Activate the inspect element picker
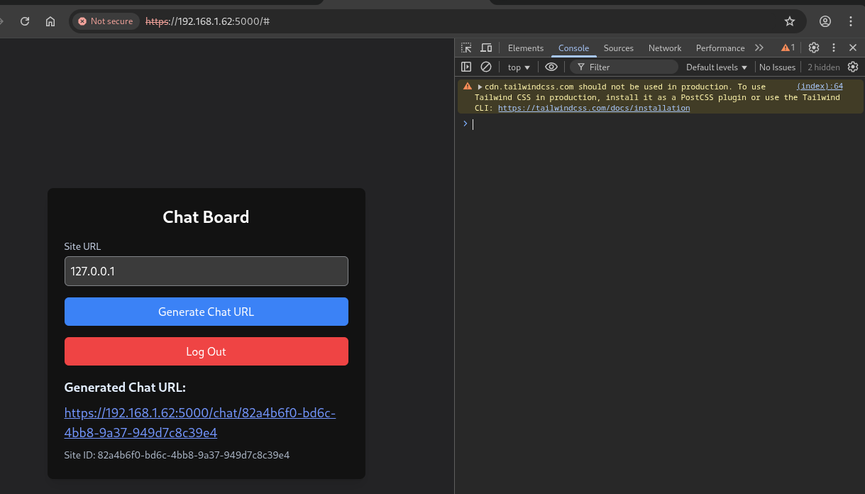Viewport: 865px width, 494px height. tap(466, 48)
